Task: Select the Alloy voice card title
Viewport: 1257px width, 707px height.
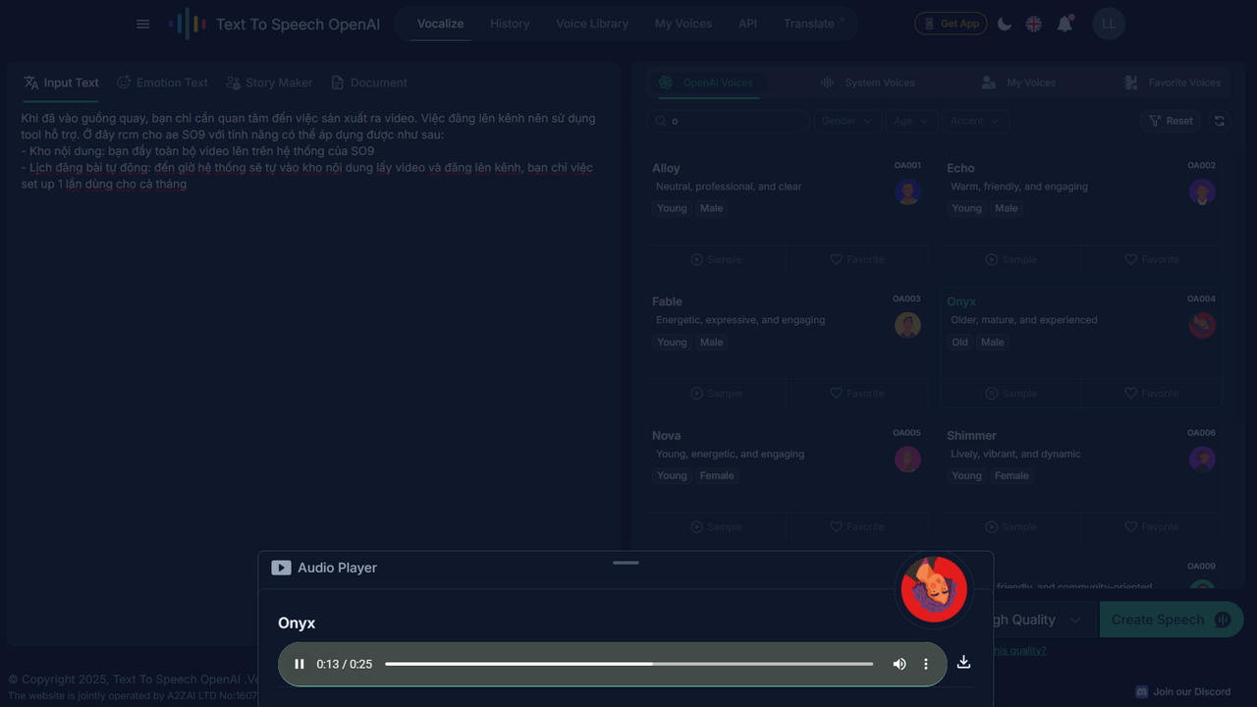Action: [x=666, y=168]
